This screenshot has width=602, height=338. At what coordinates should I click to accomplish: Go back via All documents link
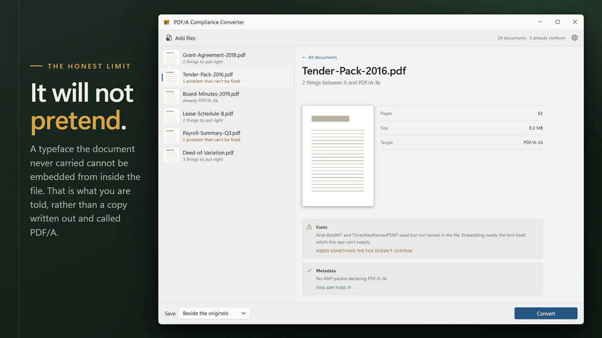tap(320, 57)
